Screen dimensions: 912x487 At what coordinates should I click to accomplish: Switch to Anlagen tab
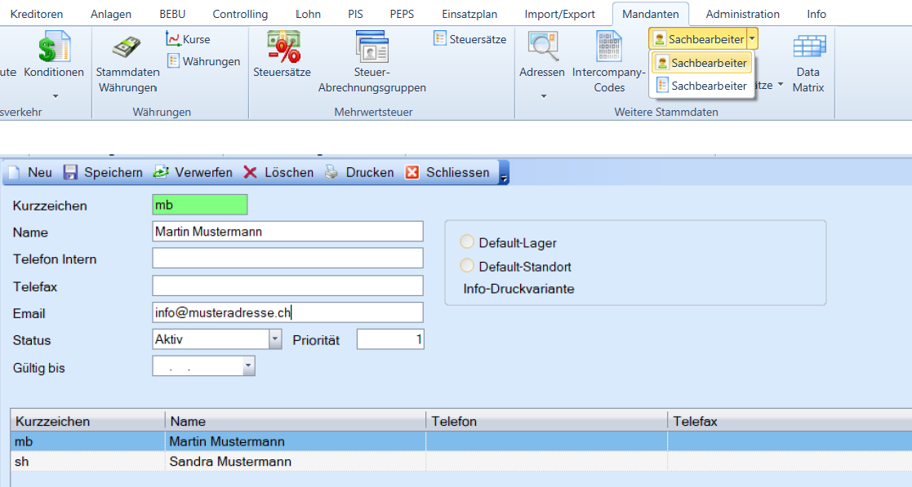point(111,14)
